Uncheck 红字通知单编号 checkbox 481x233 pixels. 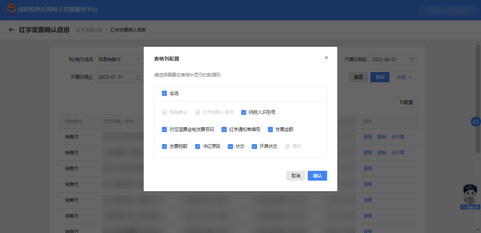(224, 129)
